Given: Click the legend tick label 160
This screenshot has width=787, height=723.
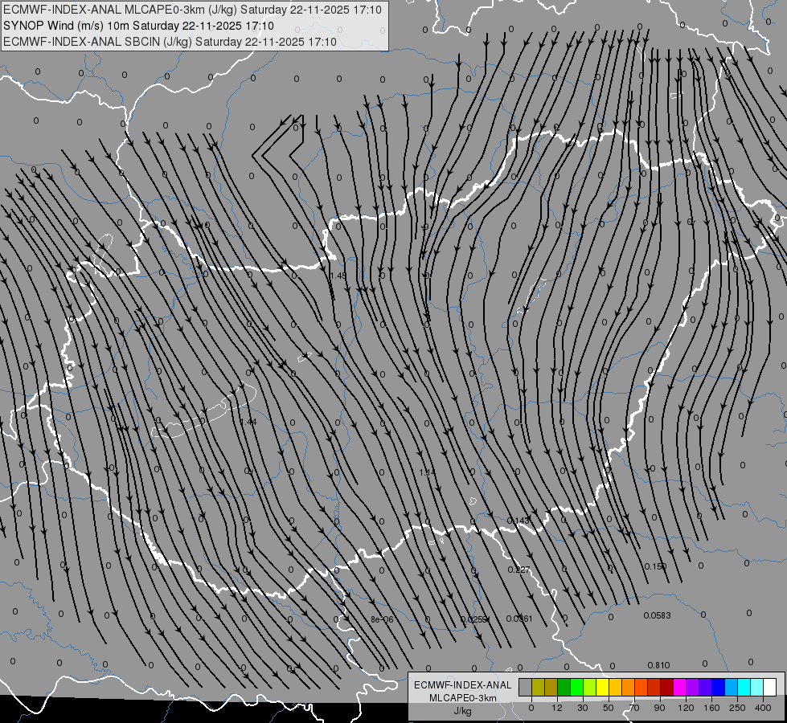Looking at the screenshot, I should (x=711, y=708).
